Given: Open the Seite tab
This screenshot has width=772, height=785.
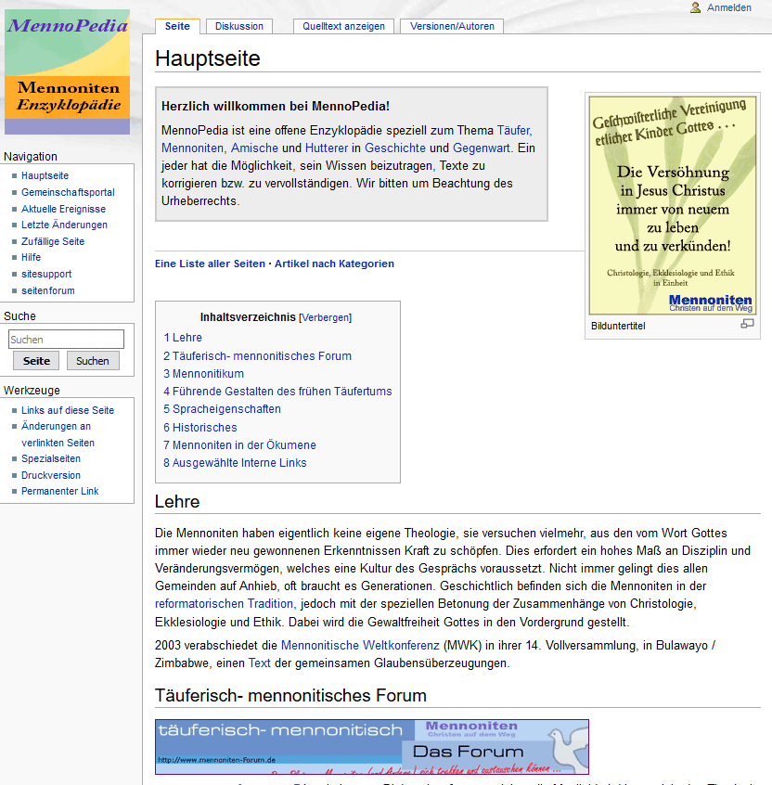Looking at the screenshot, I should (177, 26).
